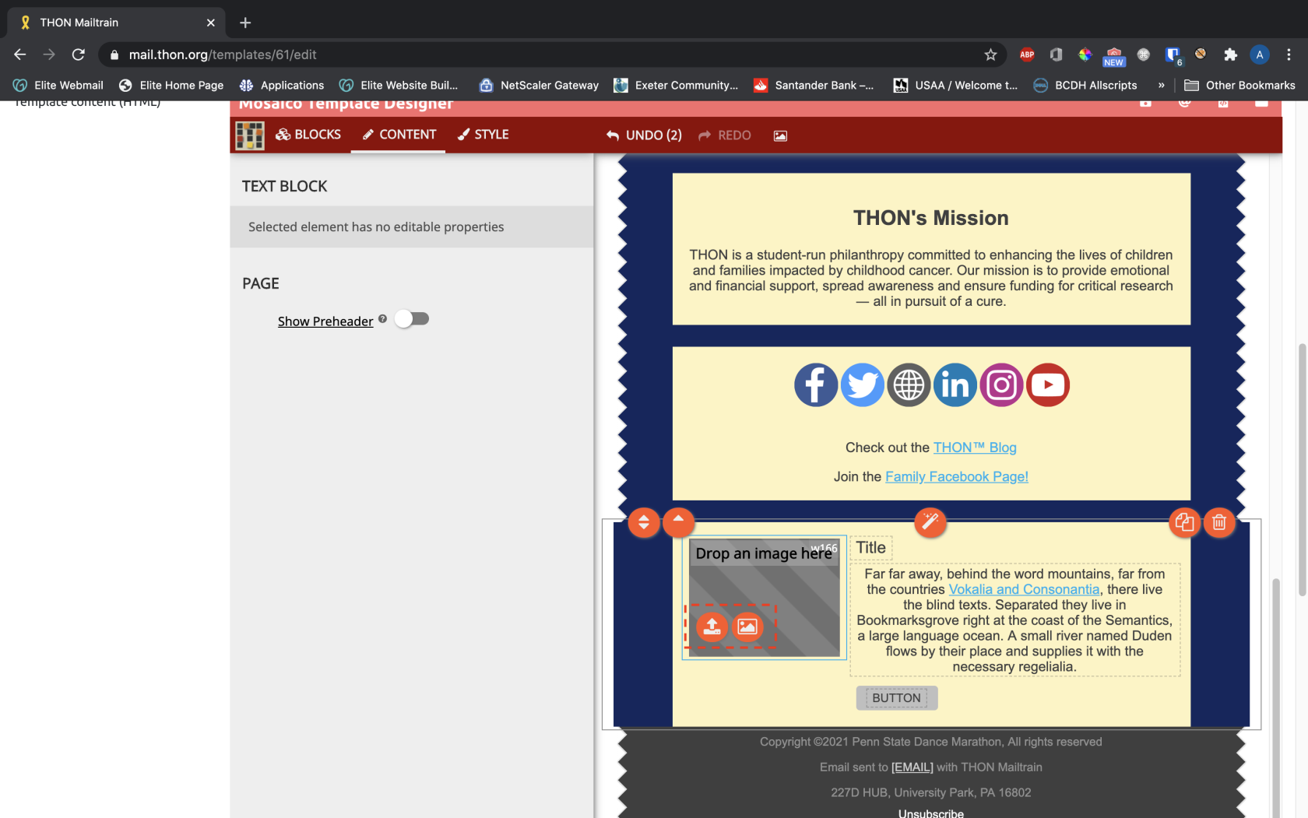The width and height of the screenshot is (1308, 818).
Task: Open the THON™ Blog link
Action: (x=975, y=448)
